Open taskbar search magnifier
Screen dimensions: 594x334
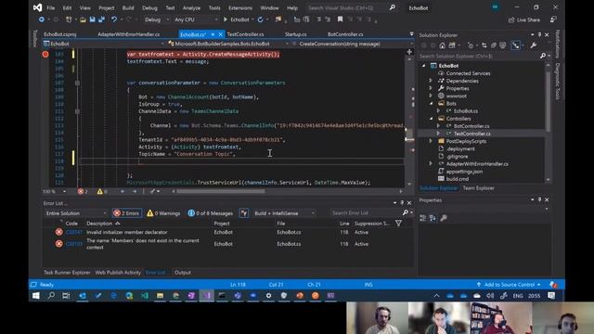[x=51, y=296]
